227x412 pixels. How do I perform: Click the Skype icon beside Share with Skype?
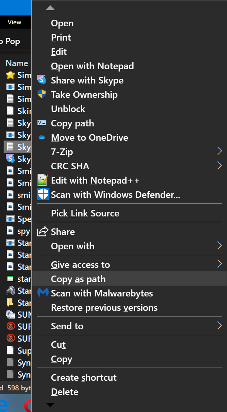point(42,80)
